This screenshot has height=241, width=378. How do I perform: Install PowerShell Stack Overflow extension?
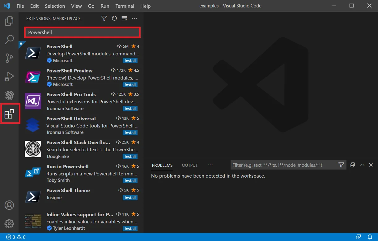(130, 157)
